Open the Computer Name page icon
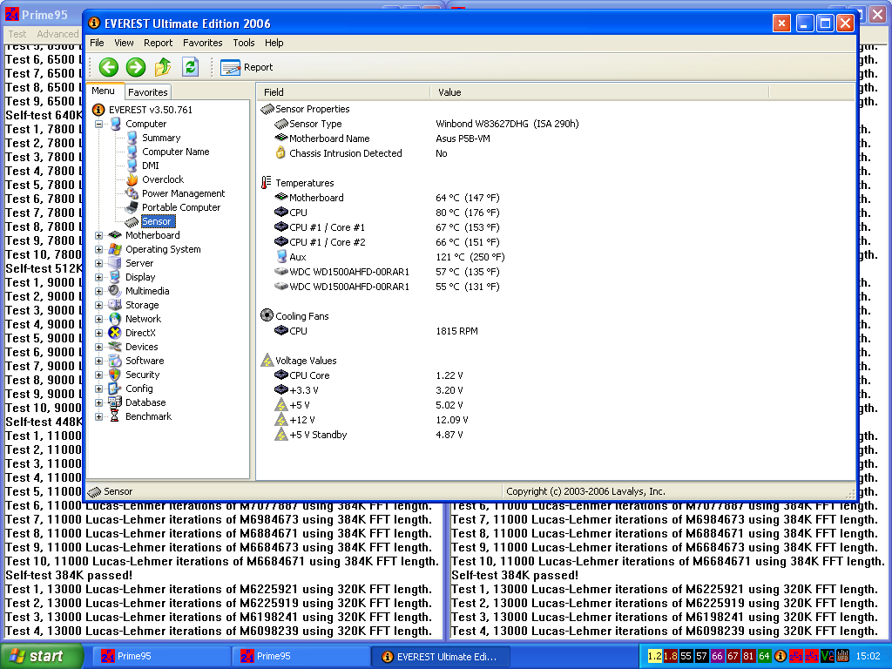This screenshot has width=892, height=669. tap(132, 152)
